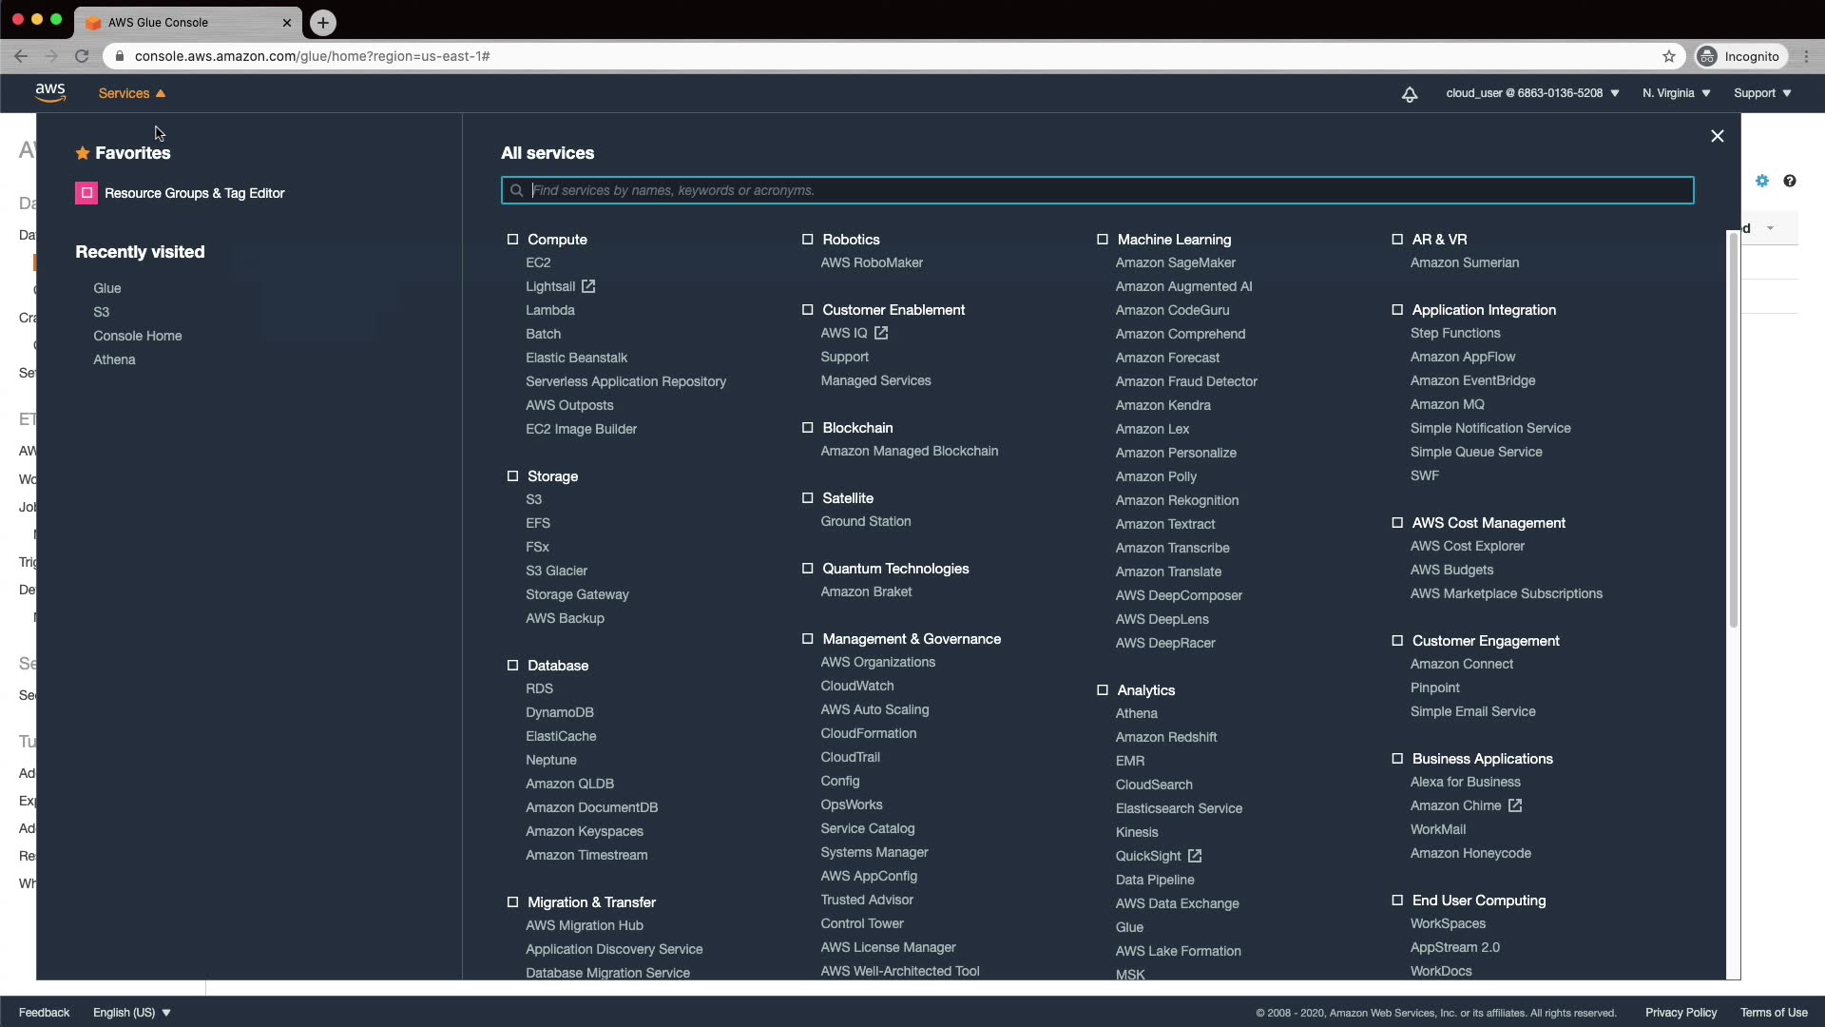Toggle the Compute category checkbox
Image resolution: width=1825 pixels, height=1027 pixels.
(x=512, y=240)
